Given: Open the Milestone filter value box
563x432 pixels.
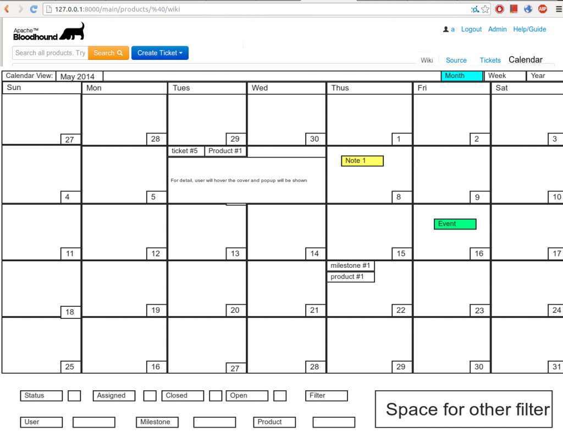Looking at the screenshot, I should click(x=214, y=422).
